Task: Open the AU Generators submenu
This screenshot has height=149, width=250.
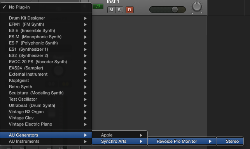Action: (46, 135)
